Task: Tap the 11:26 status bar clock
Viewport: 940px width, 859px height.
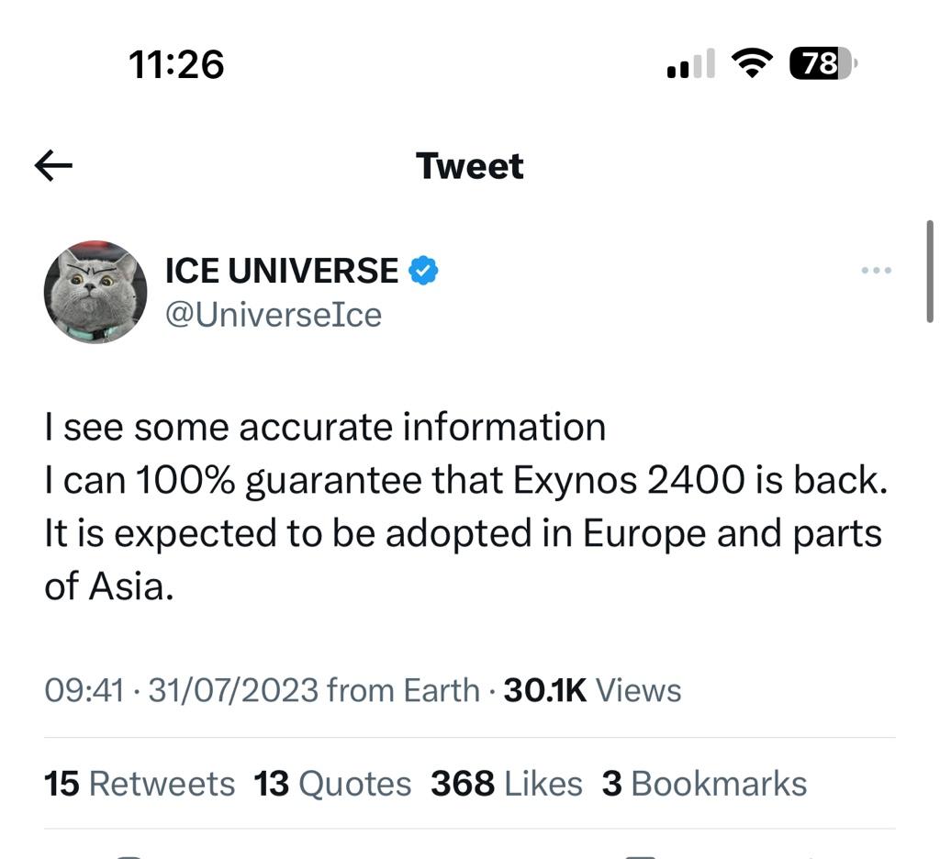Action: 176,64
